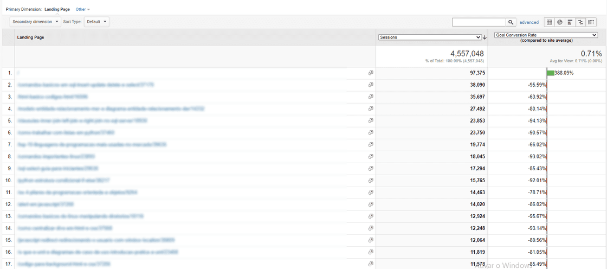607x269 pixels.
Task: Click into the table search field
Action: 479,22
